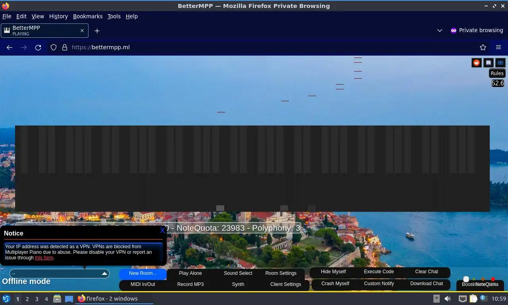Click the Rules button
This screenshot has height=305, width=508.
click(x=497, y=73)
